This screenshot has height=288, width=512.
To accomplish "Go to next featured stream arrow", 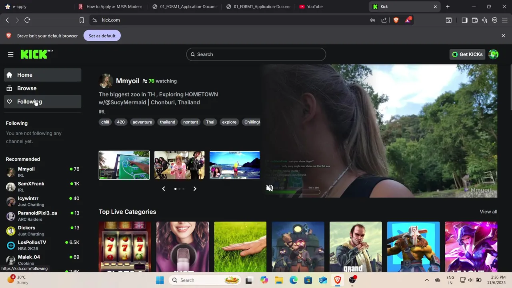I will (x=195, y=189).
